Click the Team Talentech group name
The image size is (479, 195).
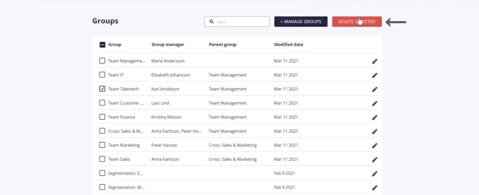coord(123,89)
